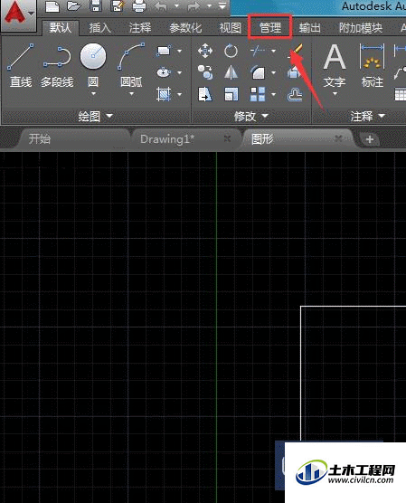Viewport: 406px width, 503px height.
Task: Click the Save As icon
Action: (x=118, y=5)
